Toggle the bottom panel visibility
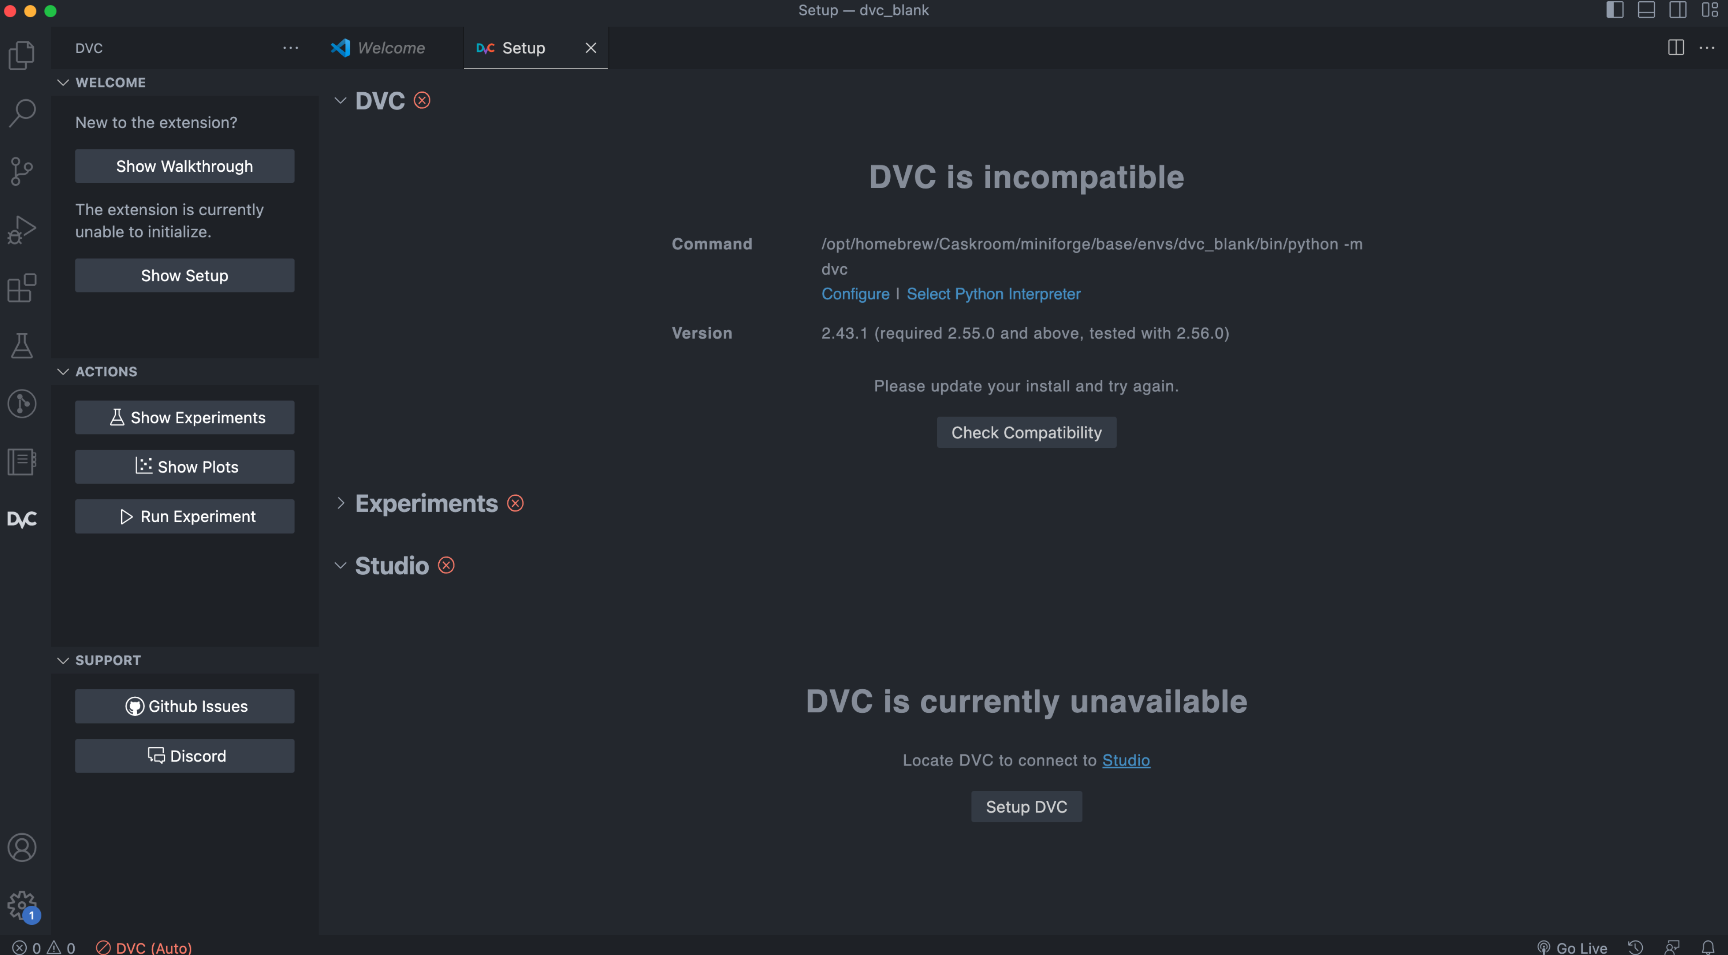1728x955 pixels. [1647, 10]
